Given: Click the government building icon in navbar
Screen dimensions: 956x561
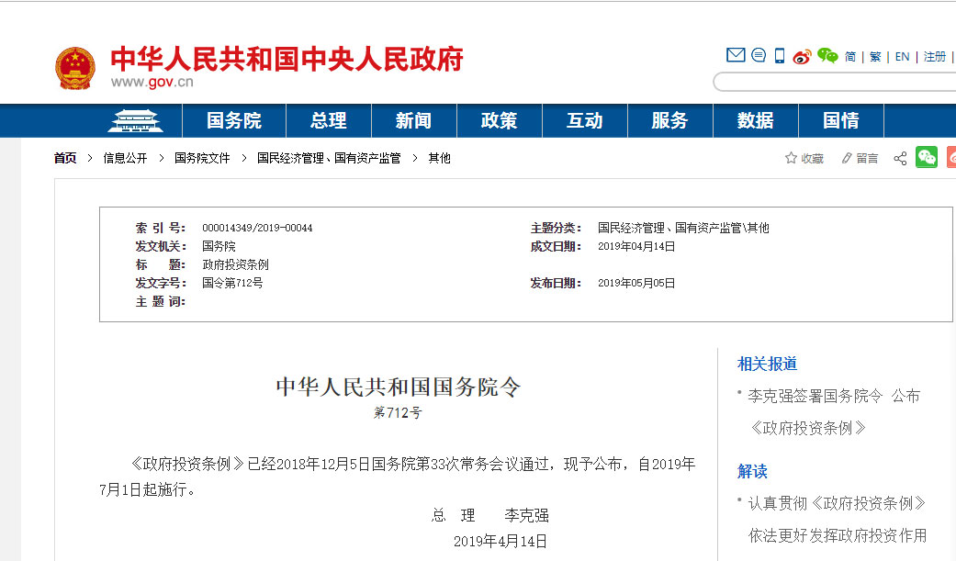Looking at the screenshot, I should click(x=135, y=120).
